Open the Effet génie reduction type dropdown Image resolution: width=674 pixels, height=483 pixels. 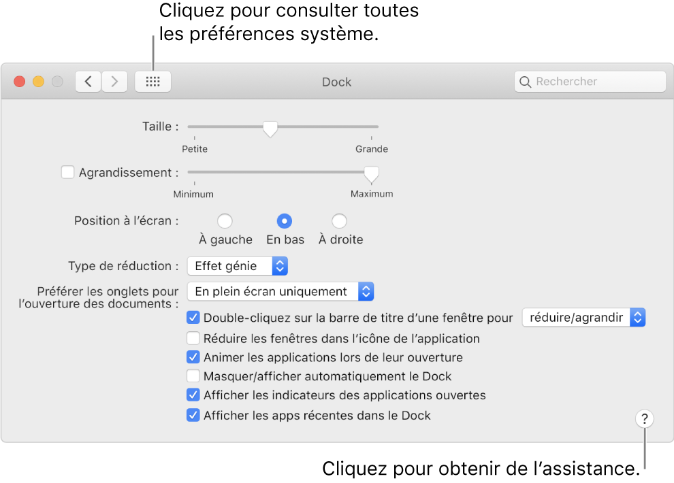click(238, 266)
